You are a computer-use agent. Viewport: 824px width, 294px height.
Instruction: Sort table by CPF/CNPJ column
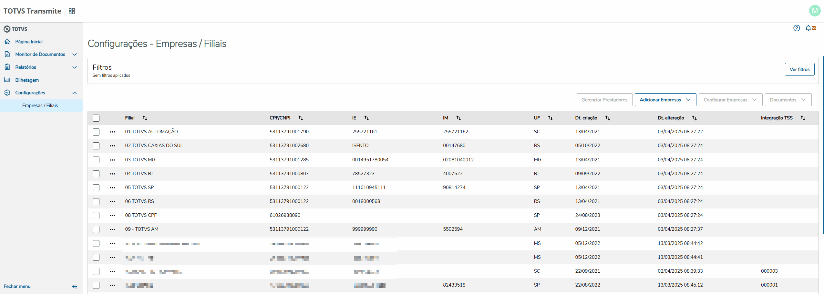click(x=301, y=118)
